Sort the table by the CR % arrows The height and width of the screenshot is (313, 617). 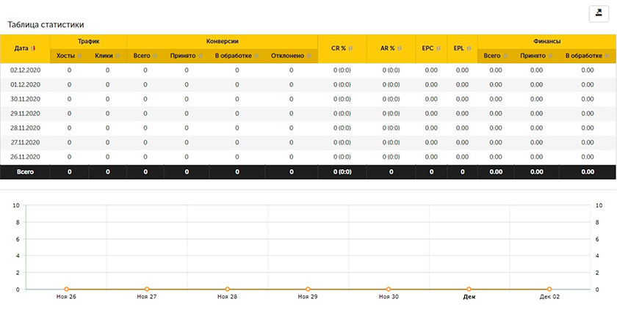(350, 48)
